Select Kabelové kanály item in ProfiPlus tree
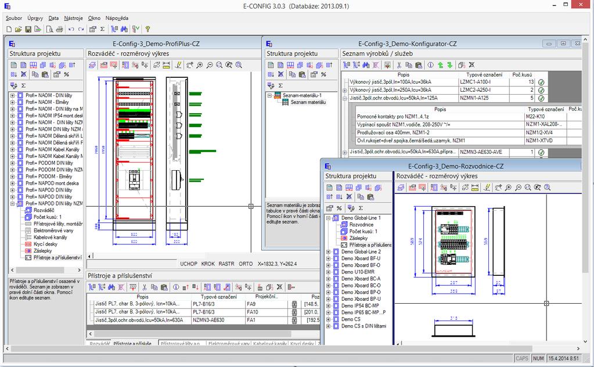594x367 pixels. pos(50,238)
